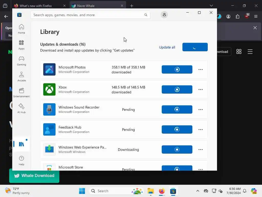
Task: Open Firefox extensions puzzle icon
Action: (x=237, y=16)
